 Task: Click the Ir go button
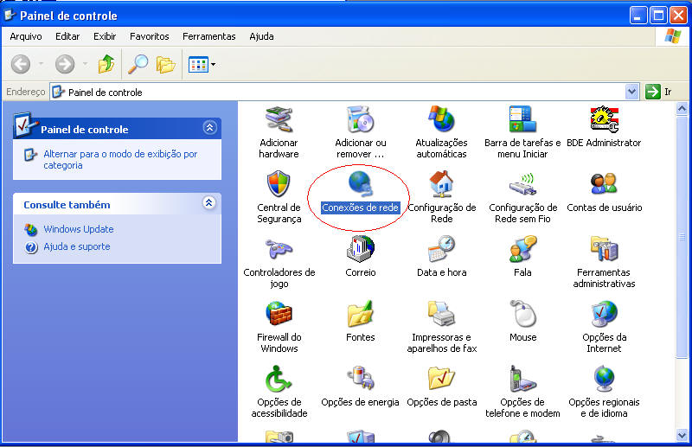pos(658,92)
